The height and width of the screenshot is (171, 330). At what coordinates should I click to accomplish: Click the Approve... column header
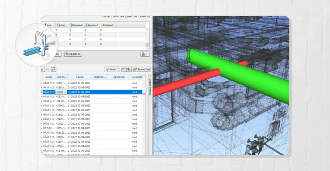tap(99, 77)
